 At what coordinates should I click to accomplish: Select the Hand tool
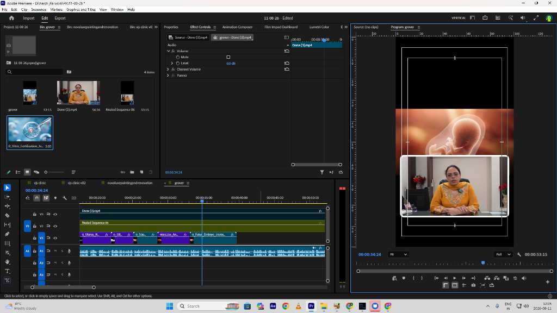[x=7, y=262]
